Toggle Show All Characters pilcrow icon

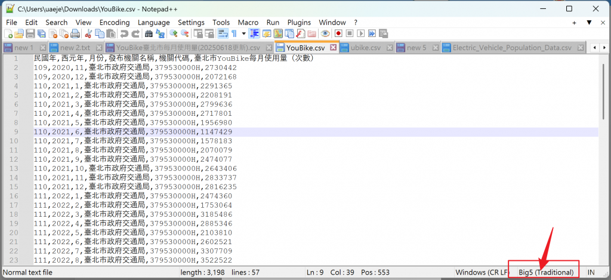click(234, 33)
